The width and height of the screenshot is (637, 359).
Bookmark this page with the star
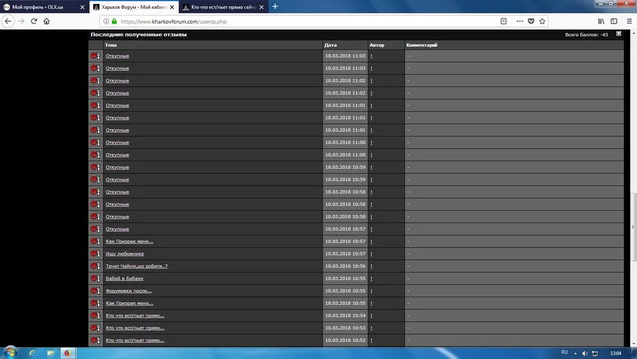tap(542, 21)
